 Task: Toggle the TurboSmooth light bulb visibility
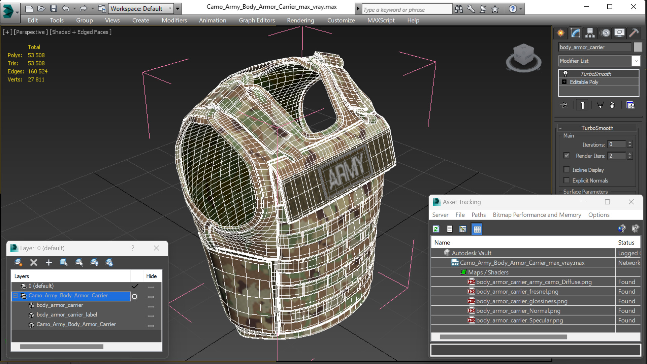565,73
